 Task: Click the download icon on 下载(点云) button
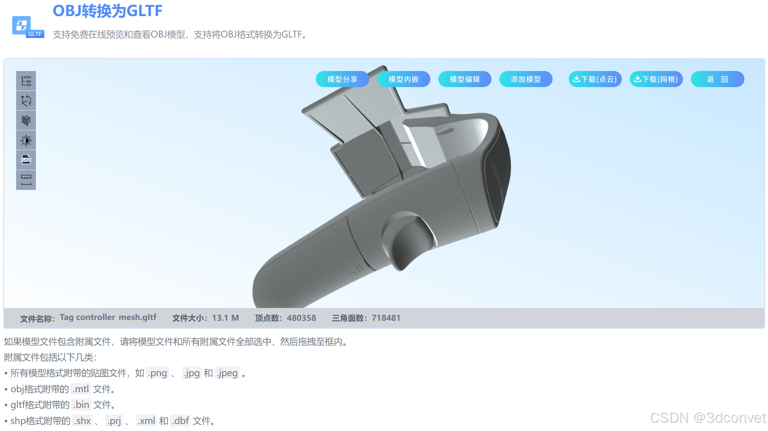[x=577, y=79]
